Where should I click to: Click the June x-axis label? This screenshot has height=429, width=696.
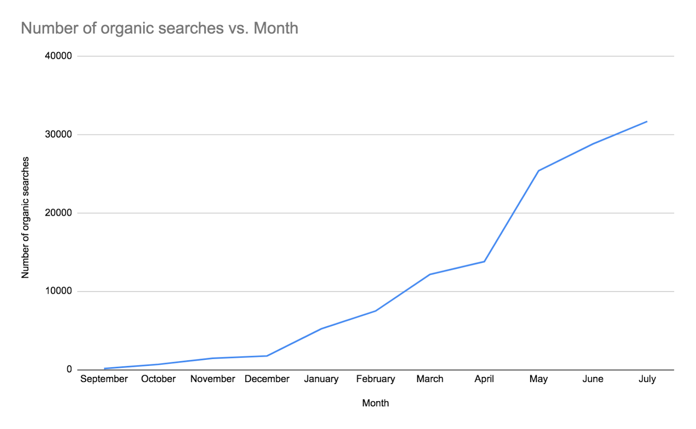coord(593,379)
